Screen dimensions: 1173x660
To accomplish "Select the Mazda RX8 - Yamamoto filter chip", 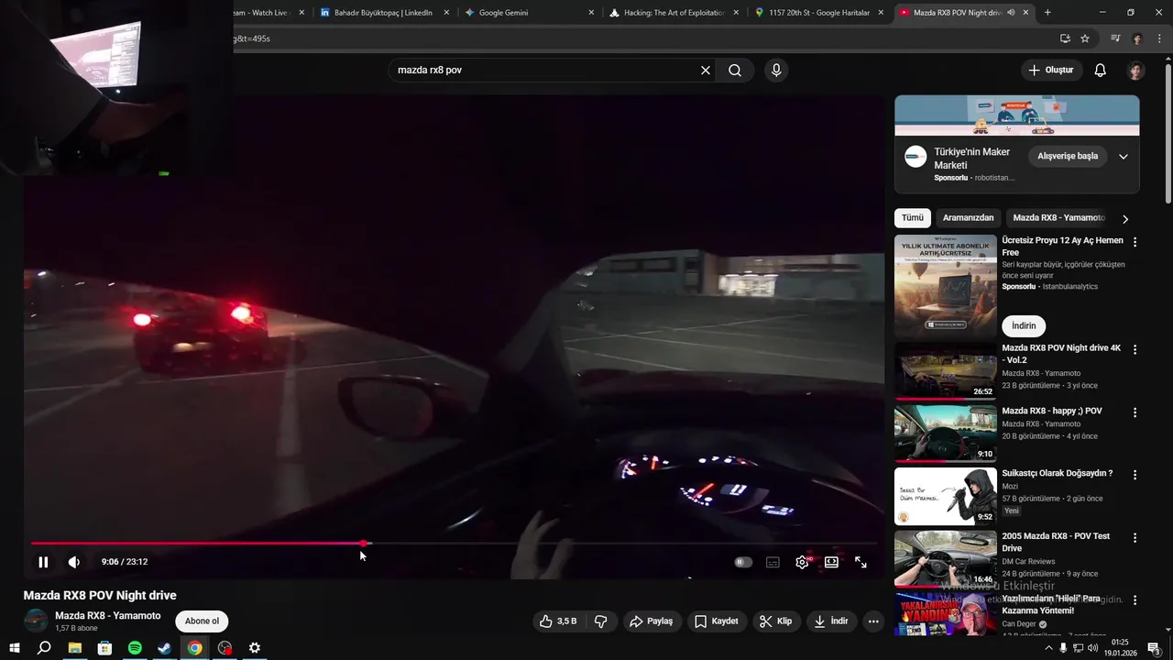I will [x=1058, y=218].
